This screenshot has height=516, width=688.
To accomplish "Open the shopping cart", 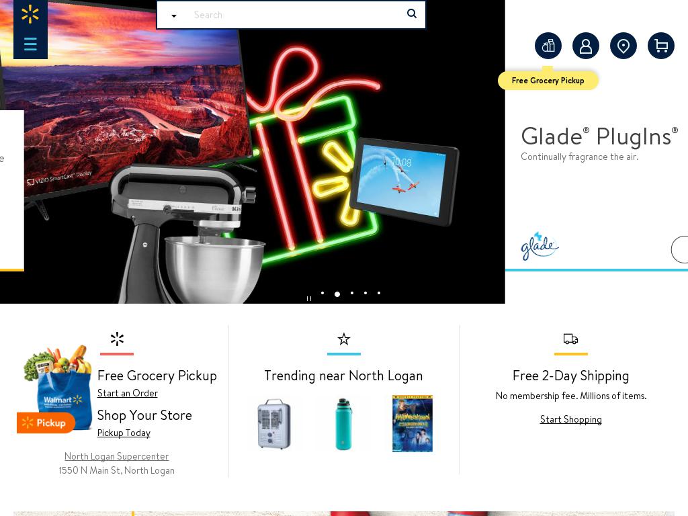I will pos(661,46).
